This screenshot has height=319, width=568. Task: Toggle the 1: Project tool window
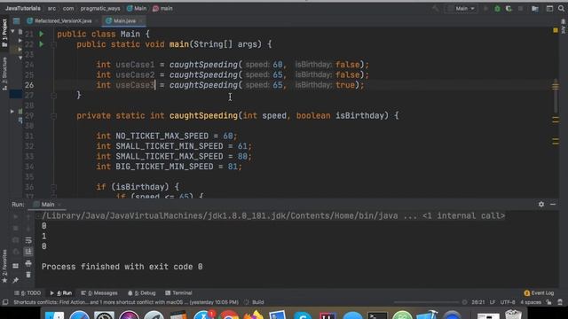click(4, 33)
